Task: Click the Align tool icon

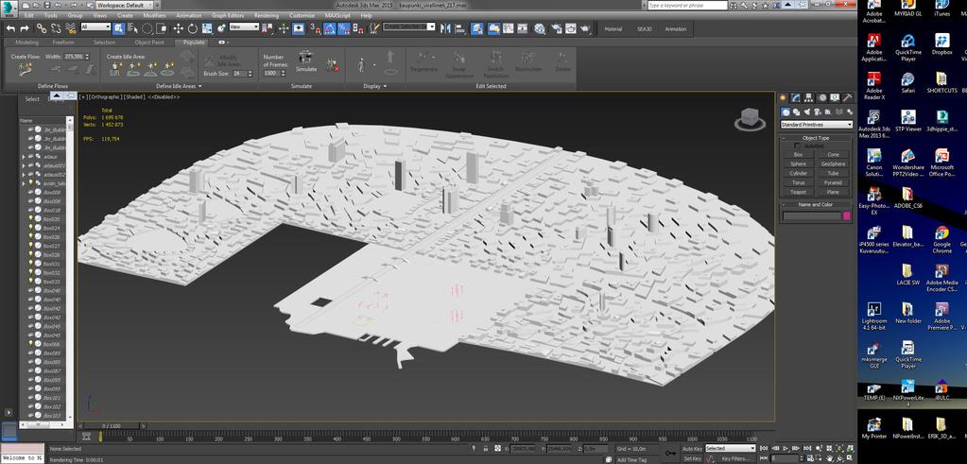Action: click(460, 28)
